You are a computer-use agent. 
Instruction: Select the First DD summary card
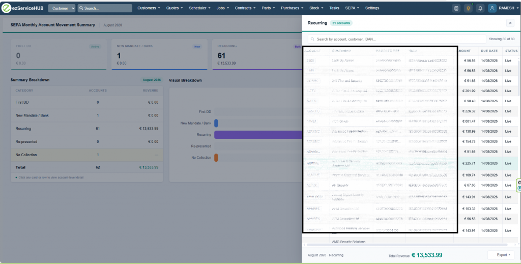pyautogui.click(x=59, y=54)
